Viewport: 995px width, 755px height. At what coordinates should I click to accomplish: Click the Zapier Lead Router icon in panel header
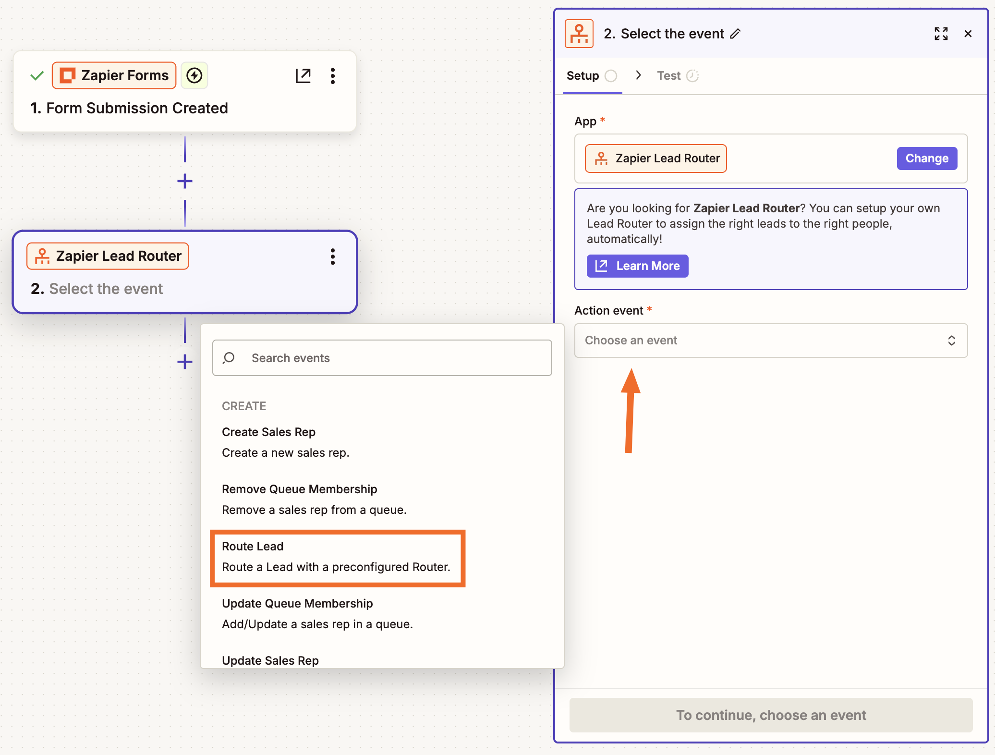click(579, 33)
